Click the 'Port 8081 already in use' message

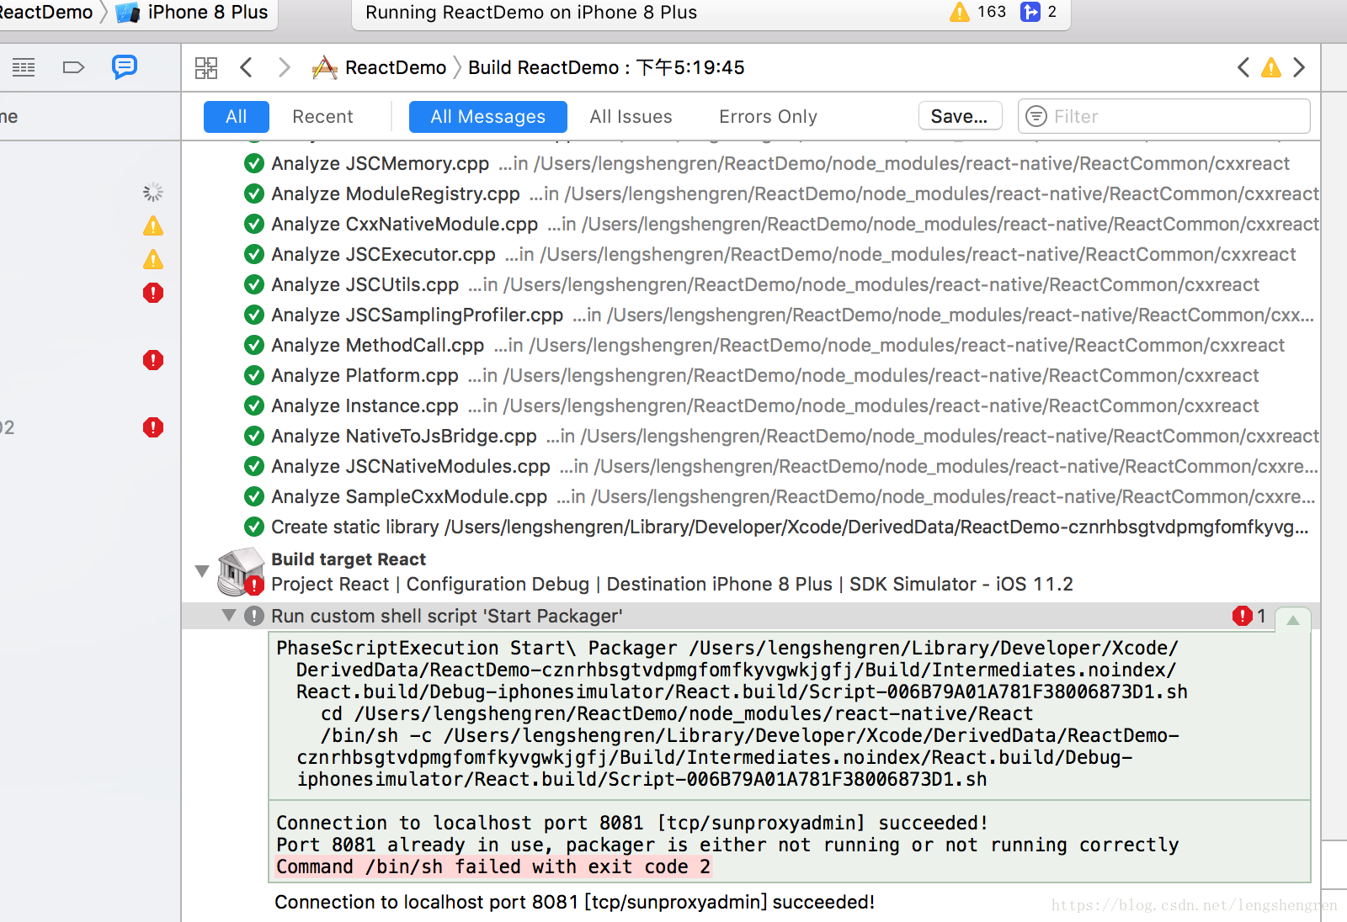pyautogui.click(x=727, y=845)
